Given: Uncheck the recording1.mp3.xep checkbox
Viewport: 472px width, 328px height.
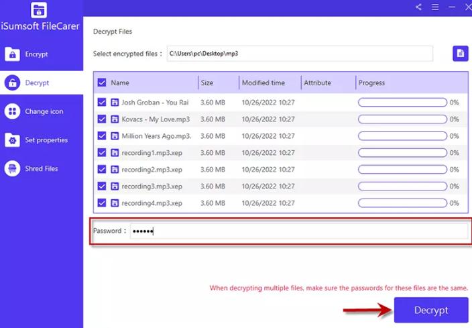Looking at the screenshot, I should (x=102, y=153).
